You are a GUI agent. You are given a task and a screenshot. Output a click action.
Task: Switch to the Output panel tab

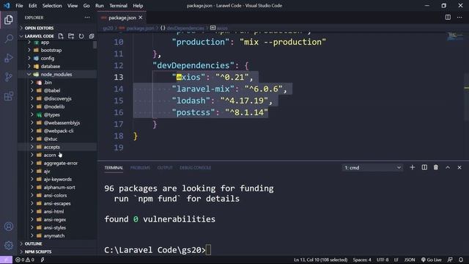point(165,168)
